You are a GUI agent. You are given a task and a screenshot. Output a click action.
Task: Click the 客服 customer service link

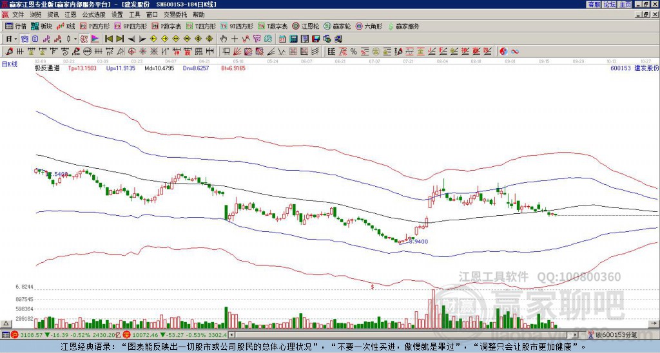594,5
